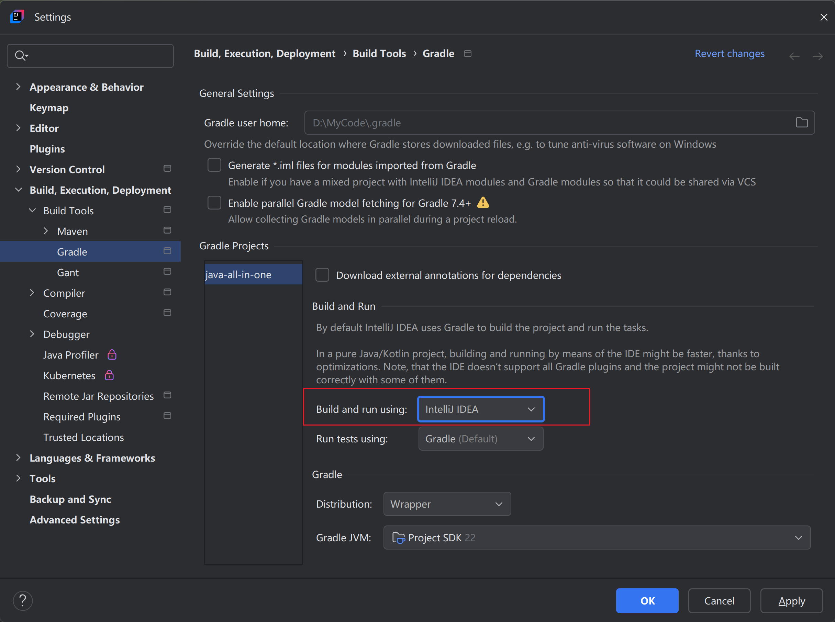Toggle Enable parallel Gradle model fetching checkbox
Screen dimensions: 835x622
(x=214, y=203)
